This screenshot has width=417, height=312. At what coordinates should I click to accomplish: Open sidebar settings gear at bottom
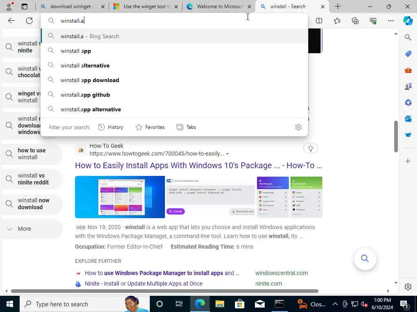click(408, 287)
